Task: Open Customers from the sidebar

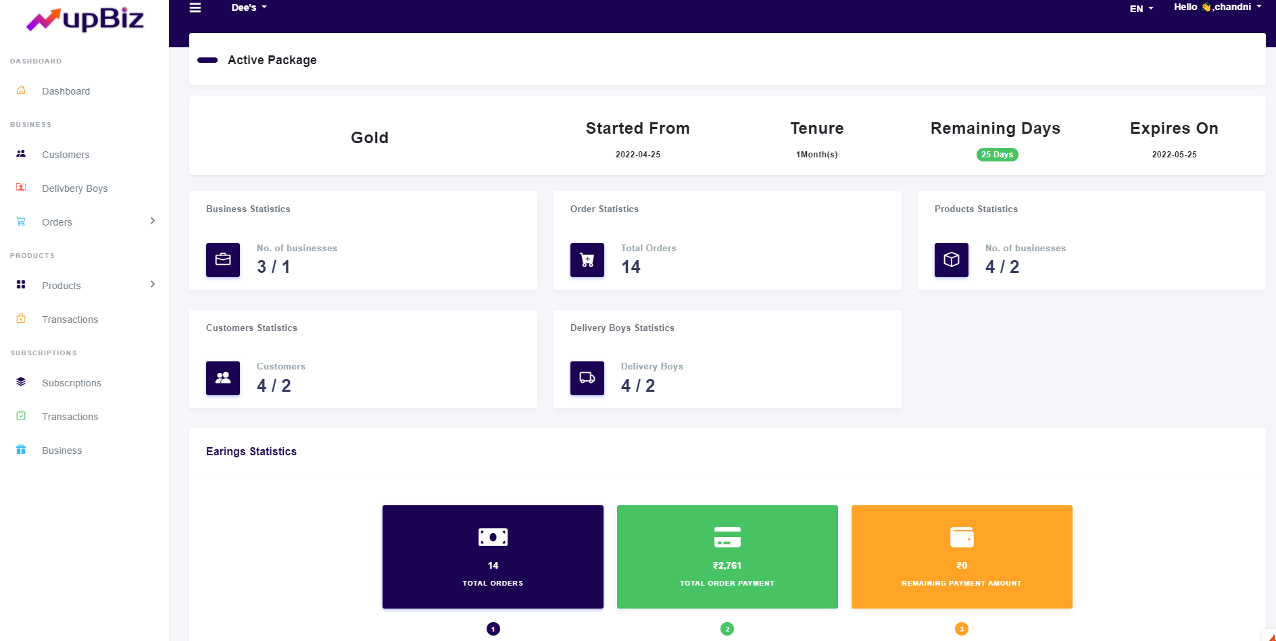Action: pyautogui.click(x=66, y=155)
